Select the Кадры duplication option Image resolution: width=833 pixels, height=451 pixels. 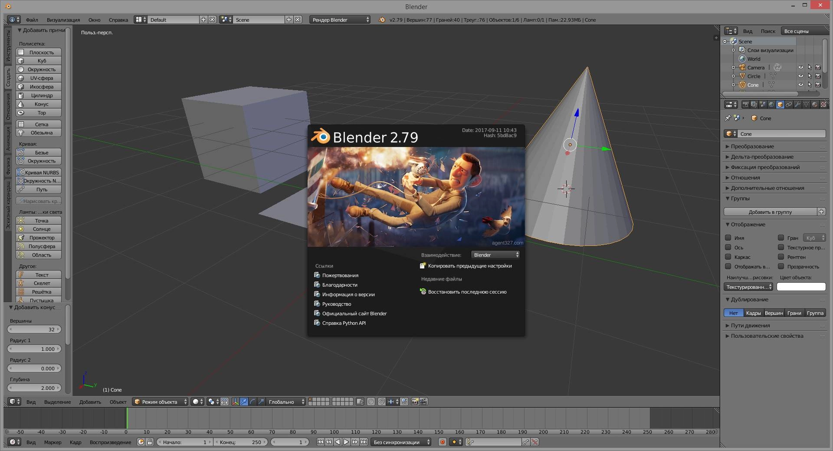(753, 313)
